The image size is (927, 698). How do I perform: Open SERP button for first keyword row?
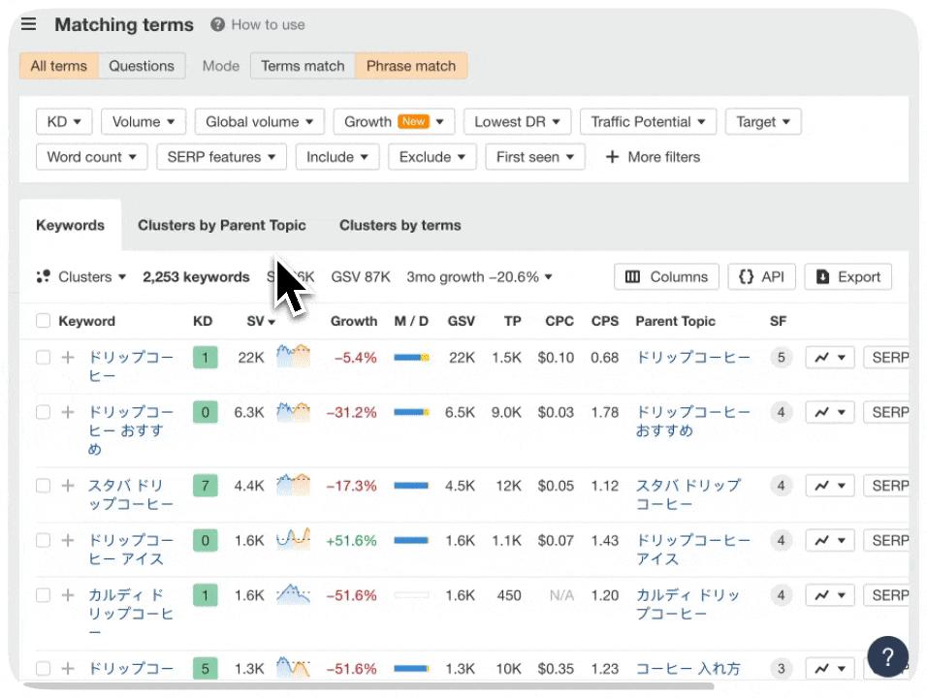tap(887, 358)
